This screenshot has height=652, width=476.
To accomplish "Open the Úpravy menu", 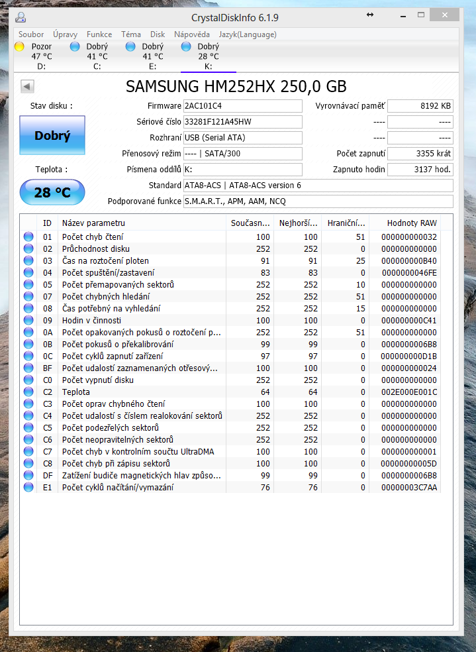I will (66, 34).
